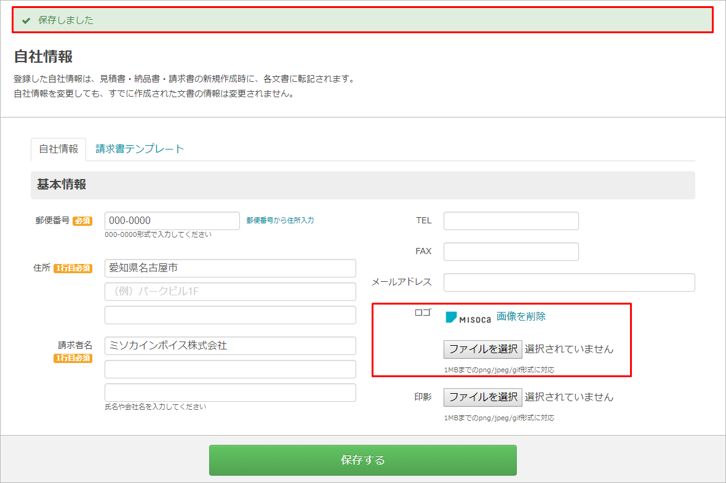This screenshot has height=483, width=726.
Task: Click the green 保存する button
Action: (363, 460)
